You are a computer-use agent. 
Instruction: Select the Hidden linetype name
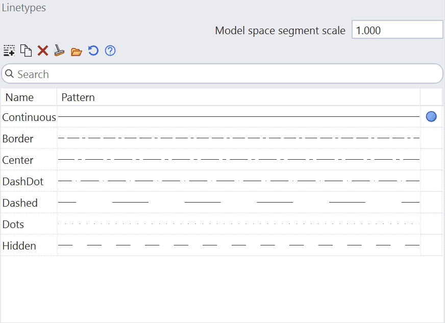pos(19,245)
